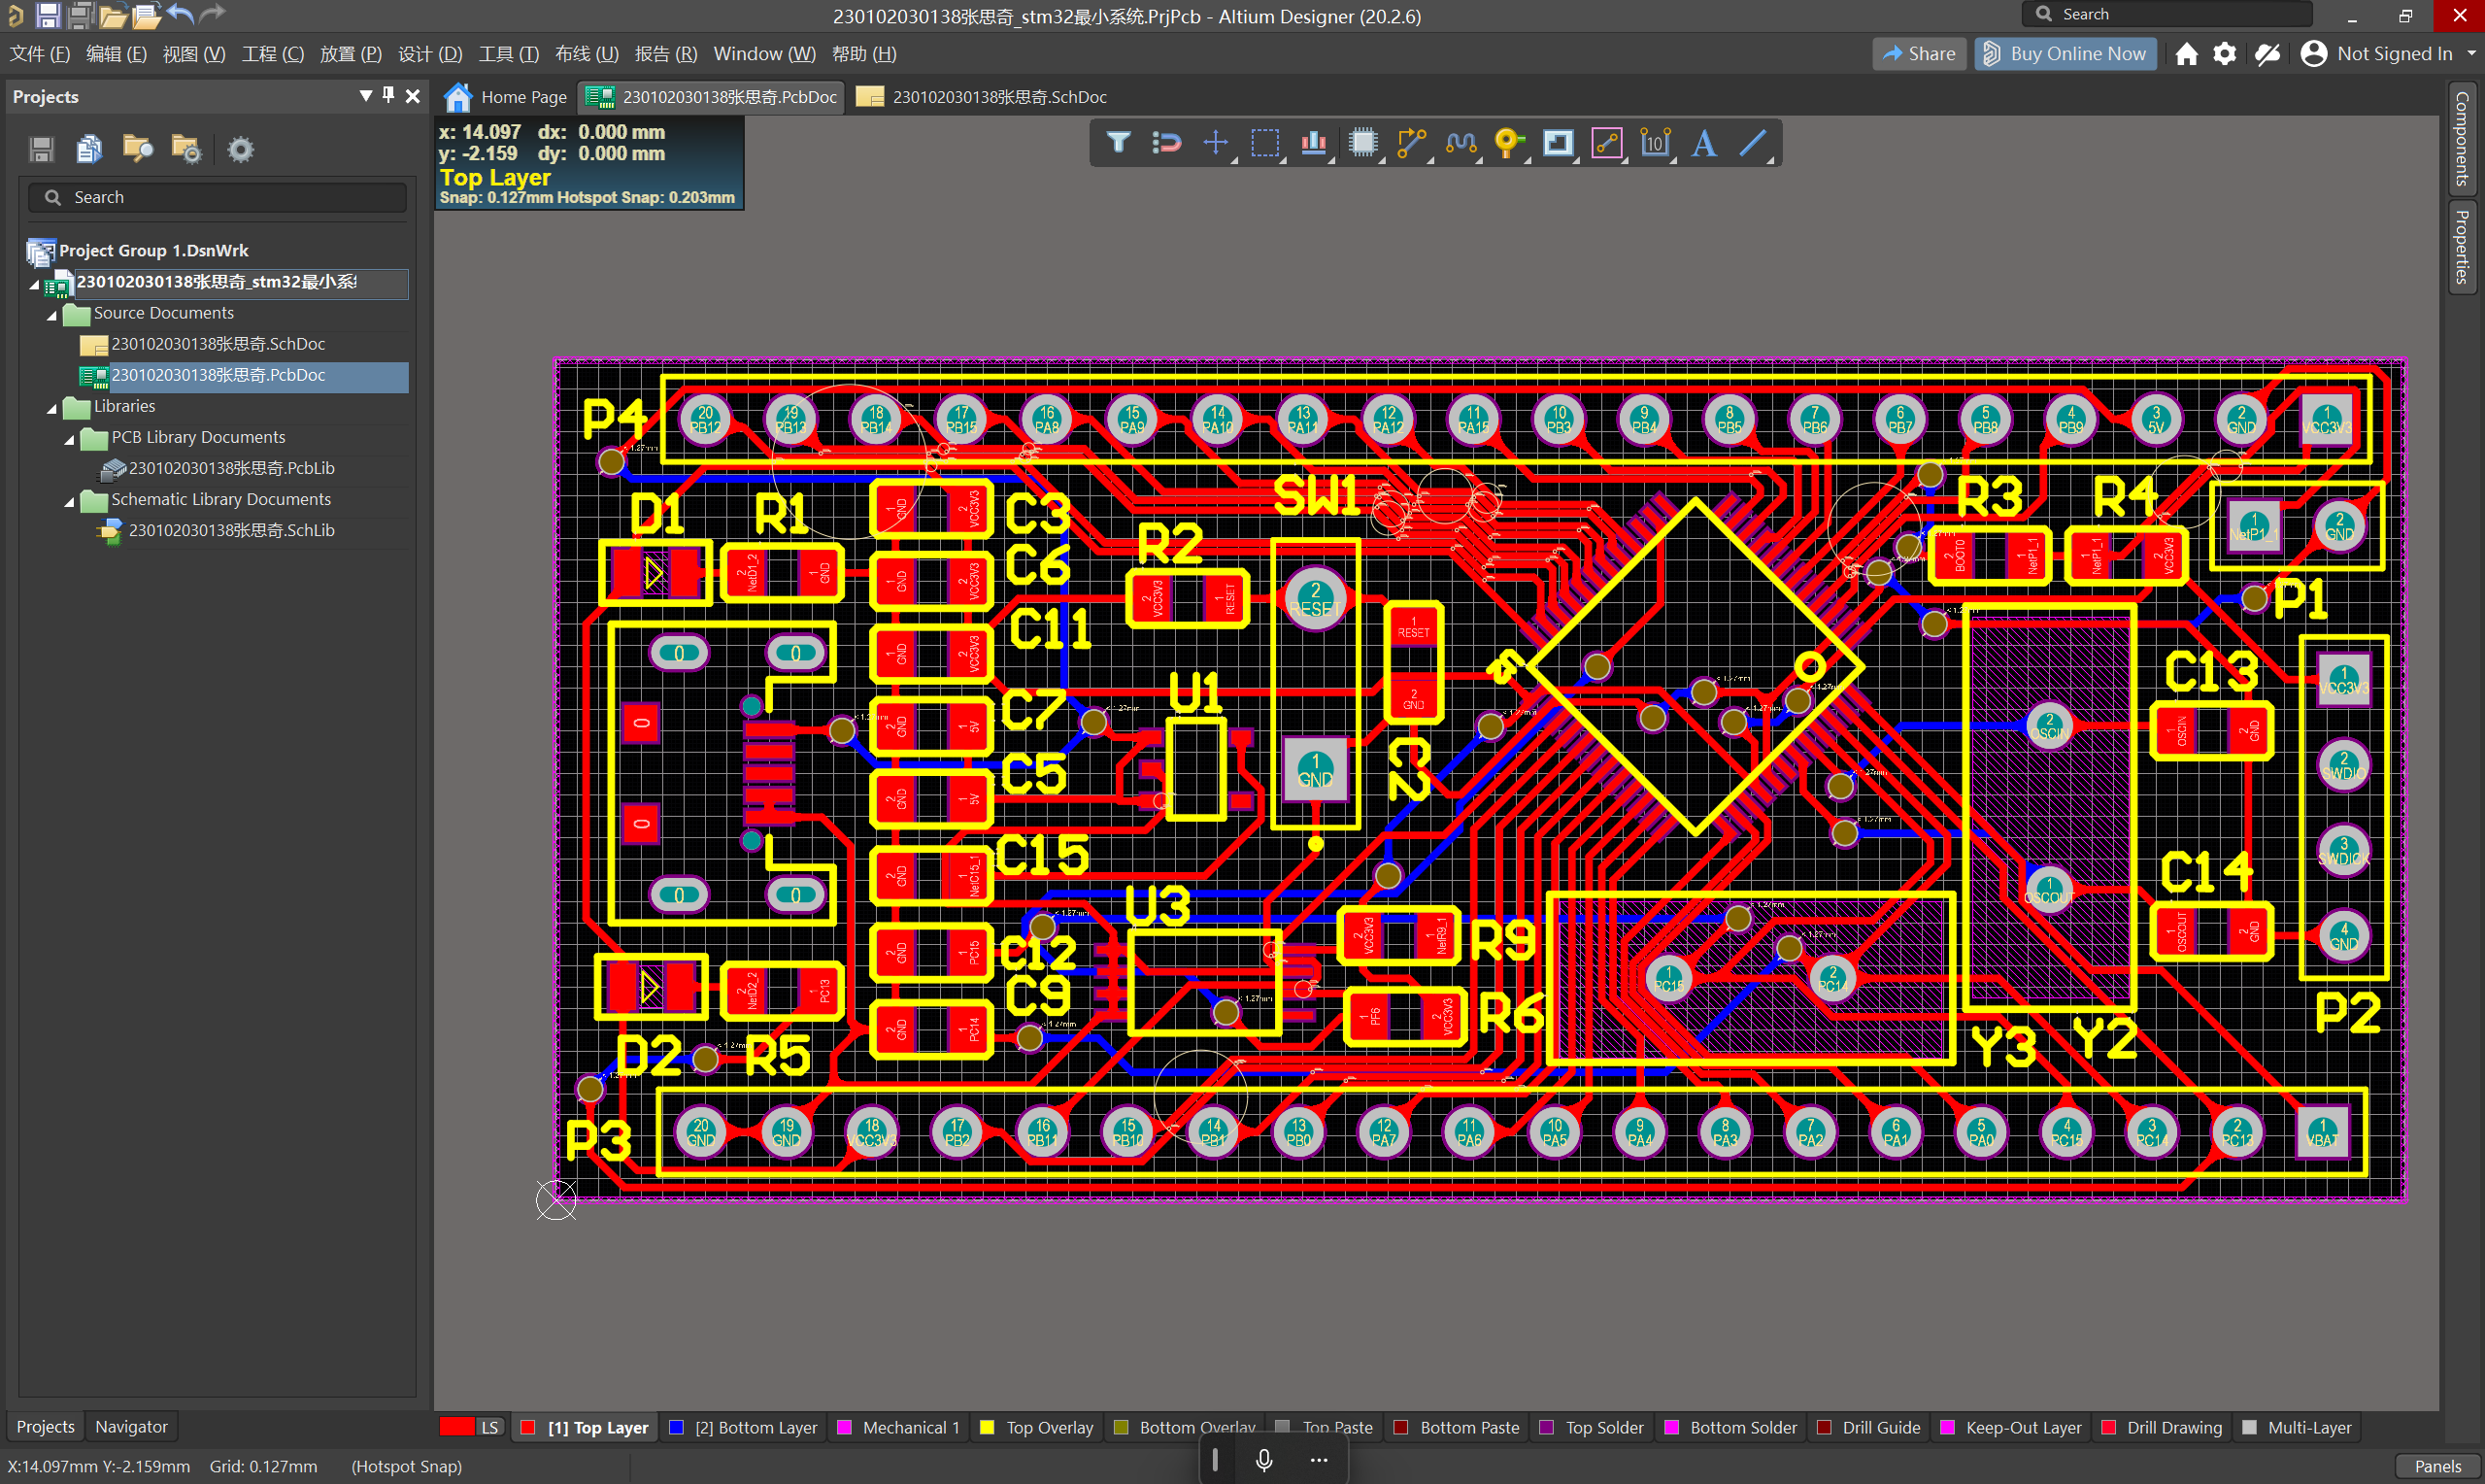This screenshot has width=2485, height=1484.
Task: Open Projects panel settings gear
Action: 240,150
